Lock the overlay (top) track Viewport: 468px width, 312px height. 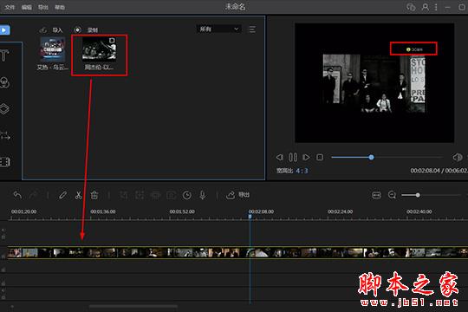pos(3,237)
